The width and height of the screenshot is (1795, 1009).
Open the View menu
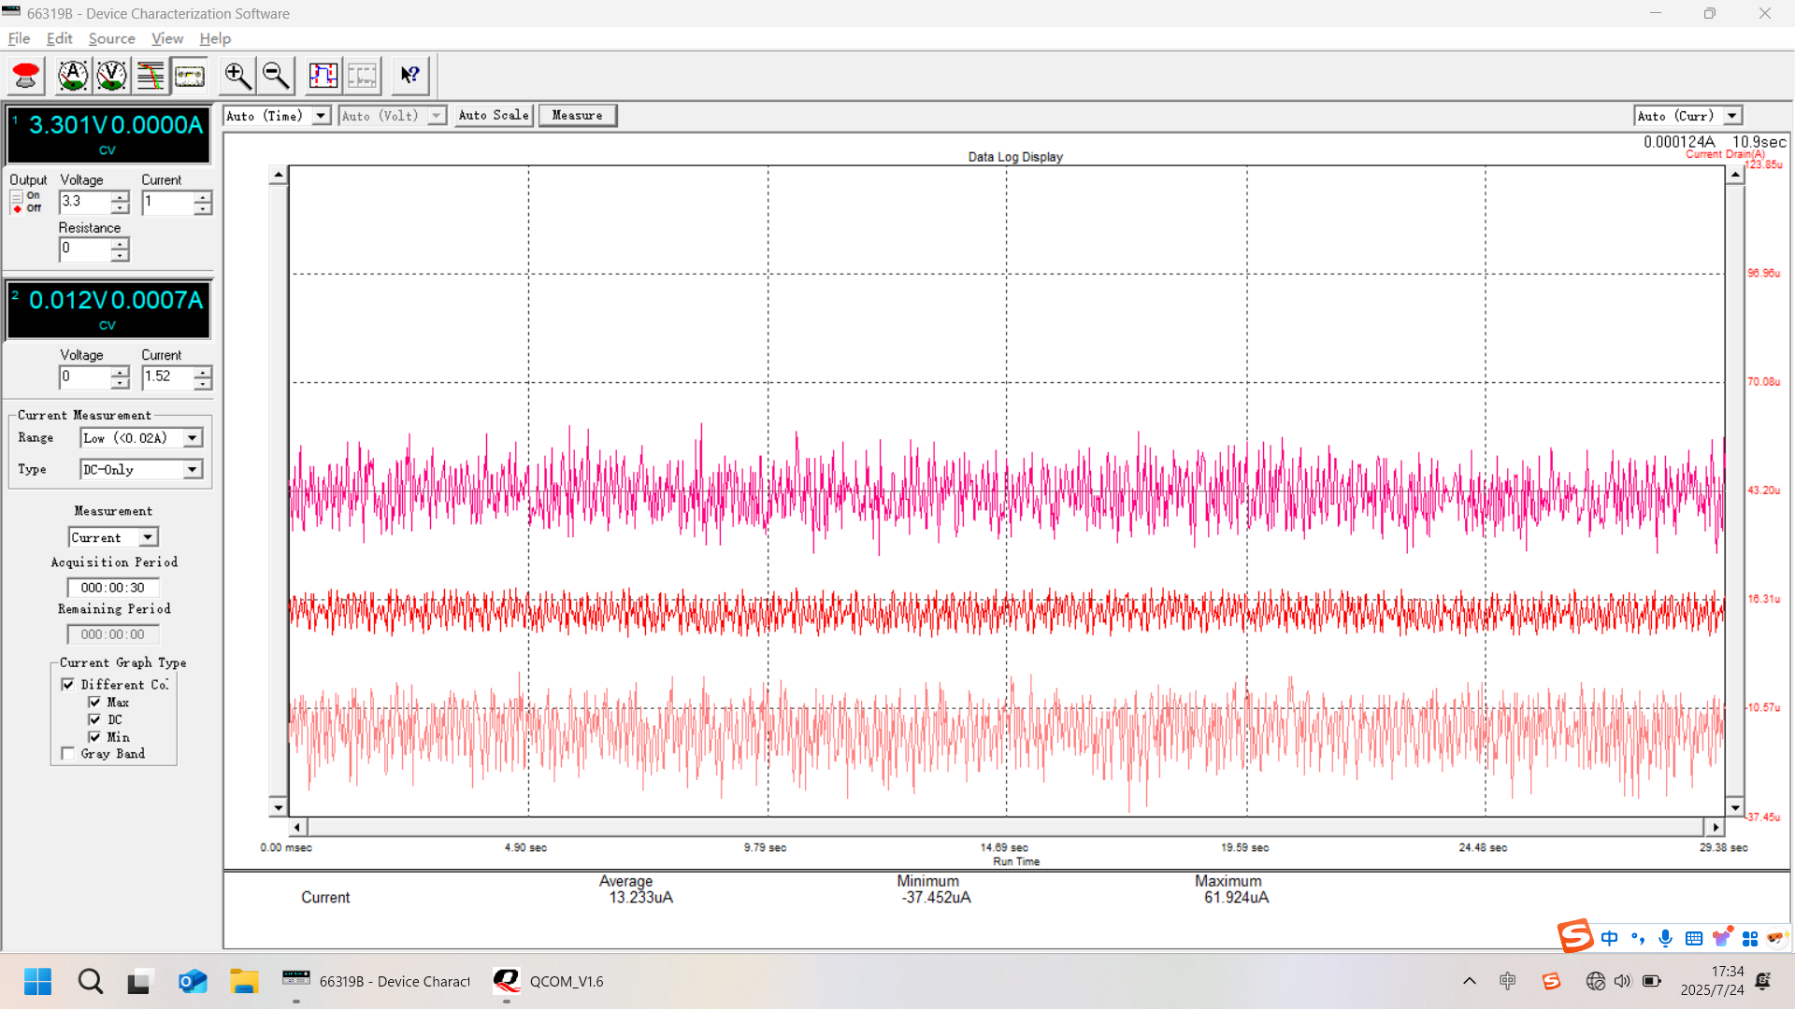(166, 38)
